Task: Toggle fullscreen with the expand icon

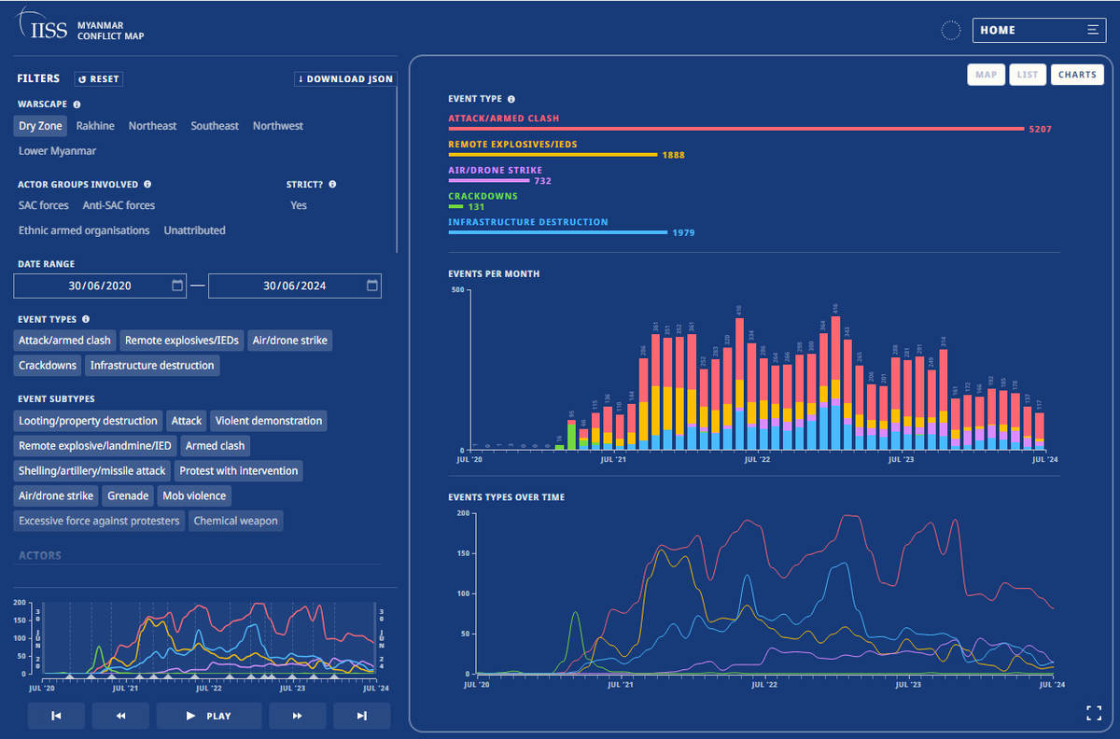Action: point(1095,714)
